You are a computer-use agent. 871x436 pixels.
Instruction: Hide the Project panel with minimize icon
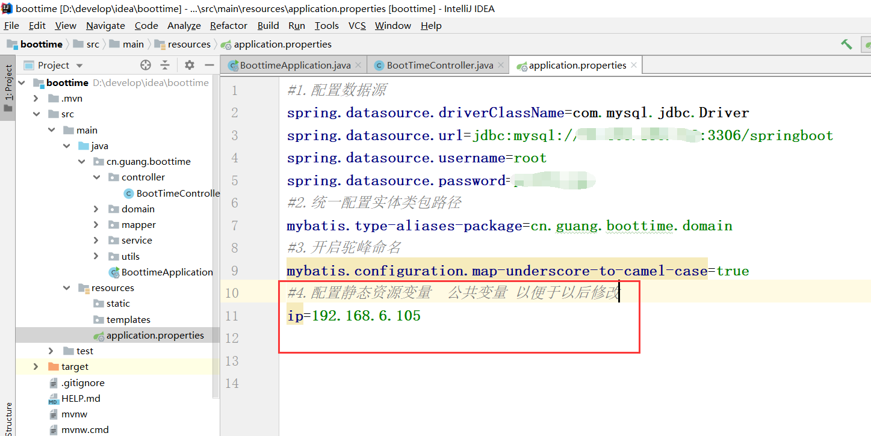209,65
